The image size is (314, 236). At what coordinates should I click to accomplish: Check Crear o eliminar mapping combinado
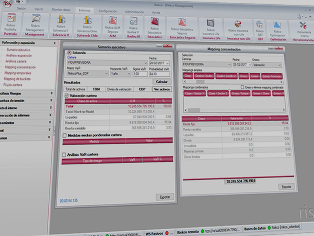(x=242, y=87)
